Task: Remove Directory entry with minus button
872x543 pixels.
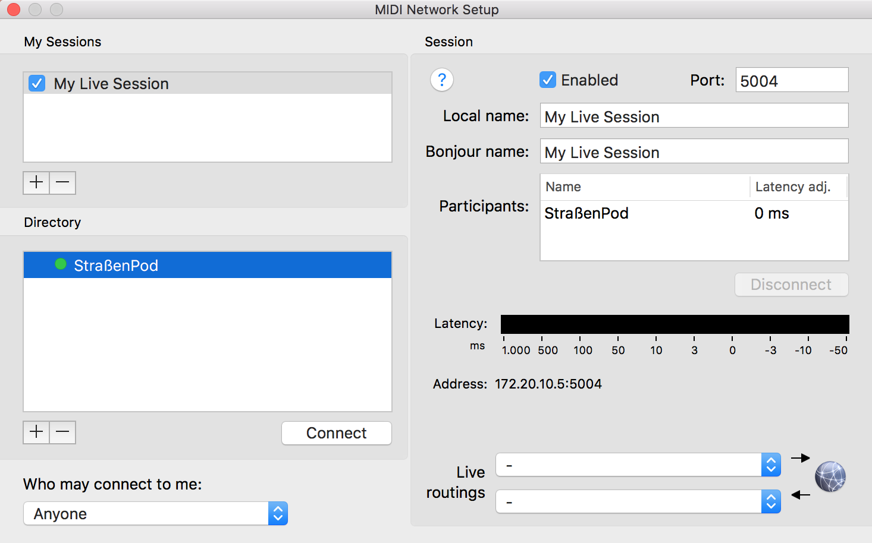Action: (62, 432)
